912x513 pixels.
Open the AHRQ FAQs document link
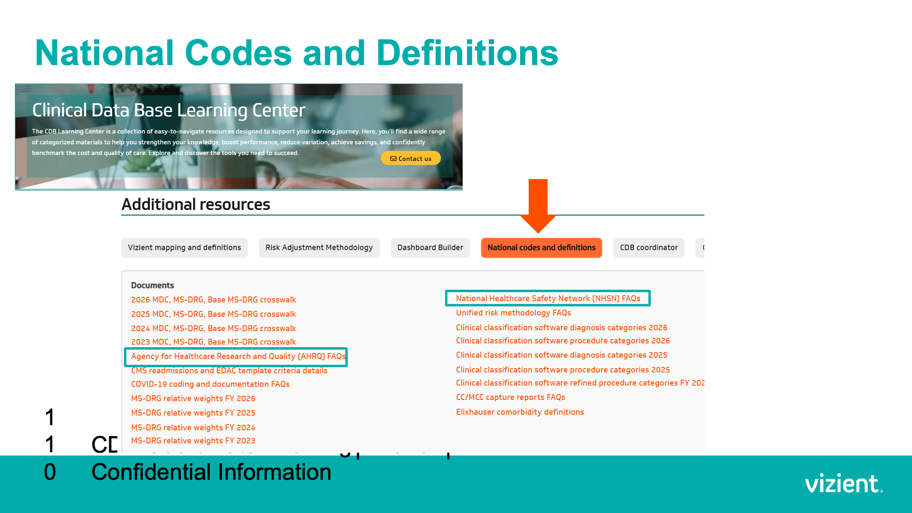tap(238, 356)
